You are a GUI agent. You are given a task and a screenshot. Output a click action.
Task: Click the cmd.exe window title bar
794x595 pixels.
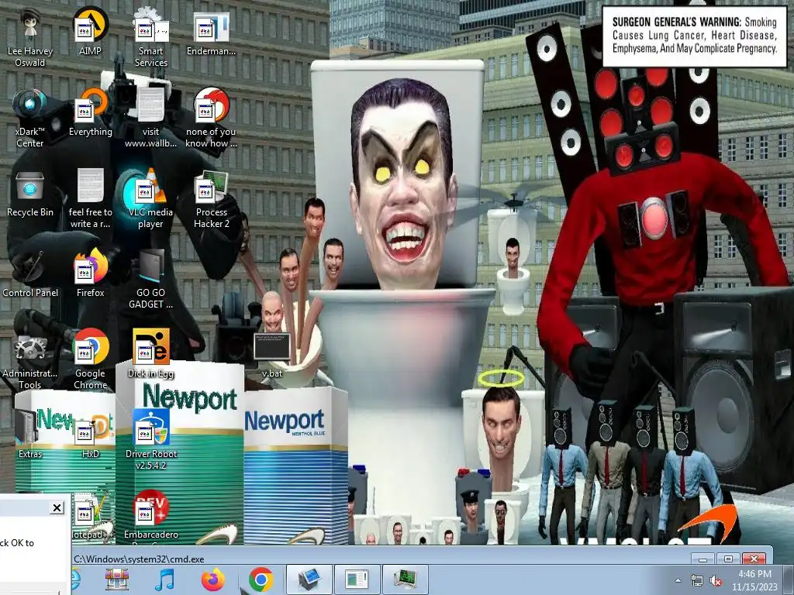click(x=380, y=559)
